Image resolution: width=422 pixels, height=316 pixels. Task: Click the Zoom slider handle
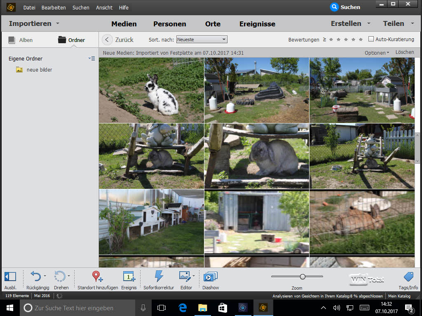tap(302, 276)
